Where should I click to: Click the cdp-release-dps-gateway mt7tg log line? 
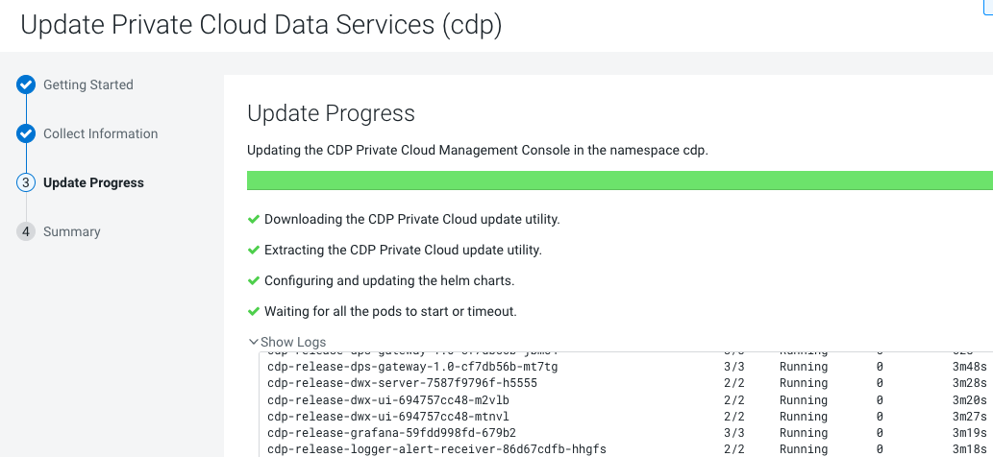pyautogui.click(x=412, y=367)
